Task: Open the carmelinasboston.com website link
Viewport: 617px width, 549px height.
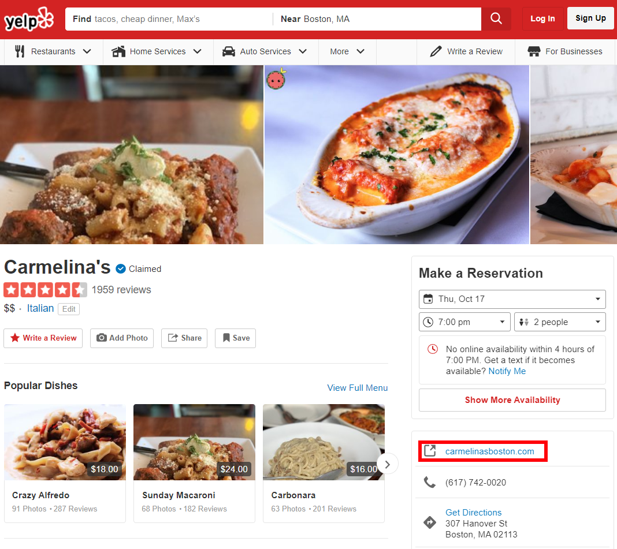Action: tap(489, 451)
